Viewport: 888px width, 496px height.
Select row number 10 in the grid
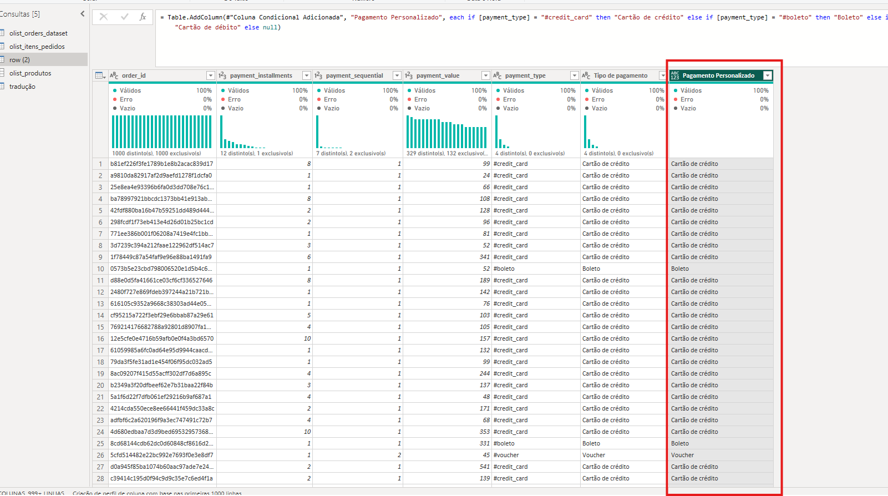[100, 269]
